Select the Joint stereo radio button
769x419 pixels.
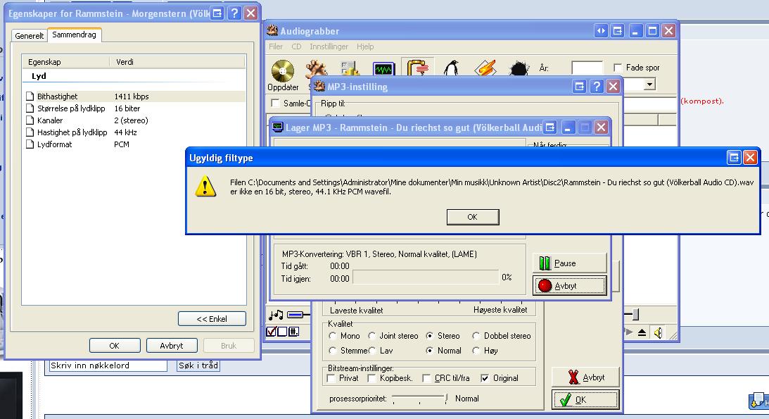tap(371, 336)
